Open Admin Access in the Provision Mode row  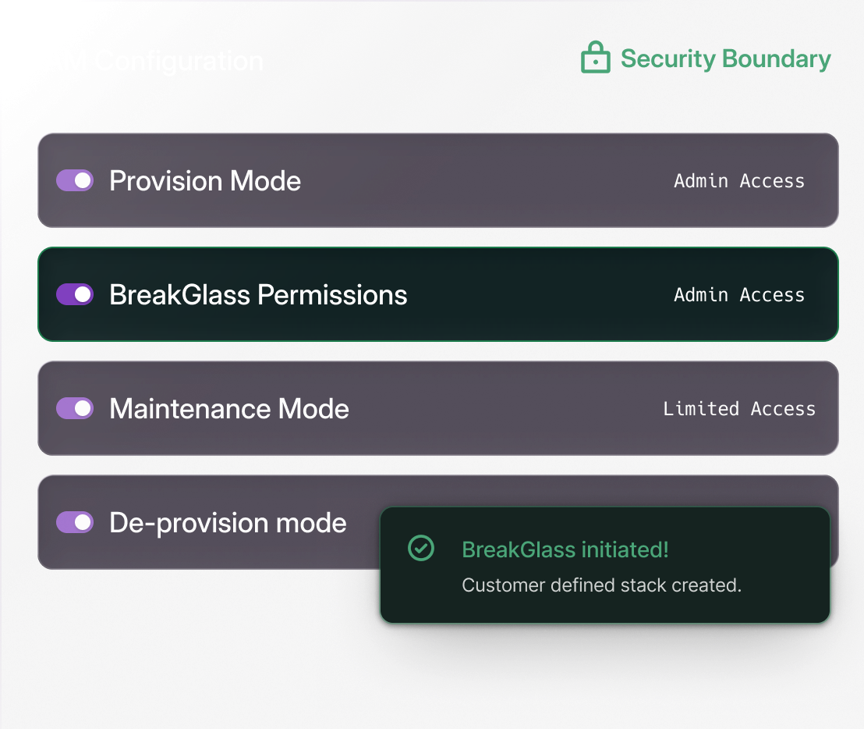(738, 181)
